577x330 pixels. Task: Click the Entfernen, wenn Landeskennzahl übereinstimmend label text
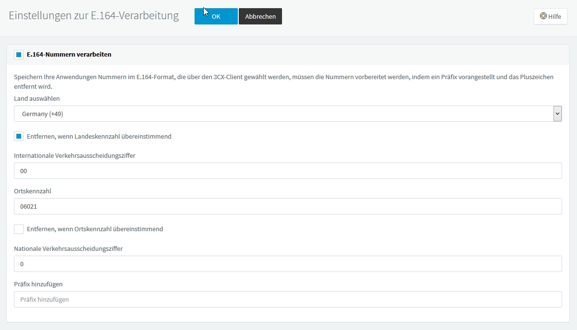[99, 137]
